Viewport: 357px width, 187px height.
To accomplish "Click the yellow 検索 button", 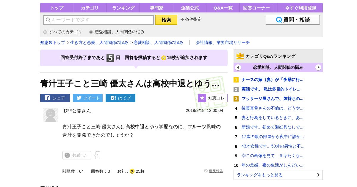I will click(x=166, y=20).
